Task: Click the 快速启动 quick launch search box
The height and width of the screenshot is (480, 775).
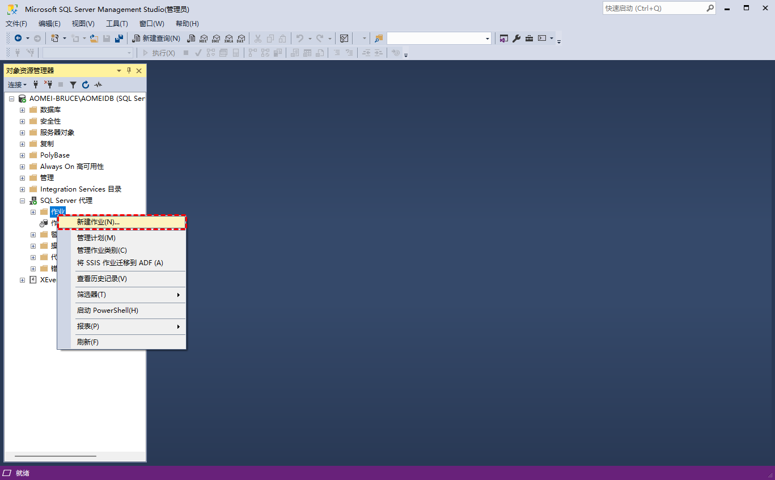Action: tap(654, 9)
